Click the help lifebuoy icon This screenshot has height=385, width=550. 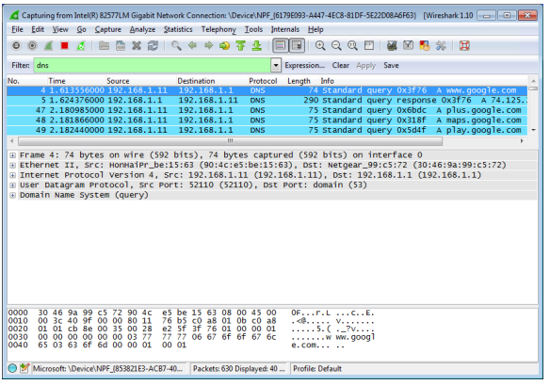pyautogui.click(x=464, y=46)
